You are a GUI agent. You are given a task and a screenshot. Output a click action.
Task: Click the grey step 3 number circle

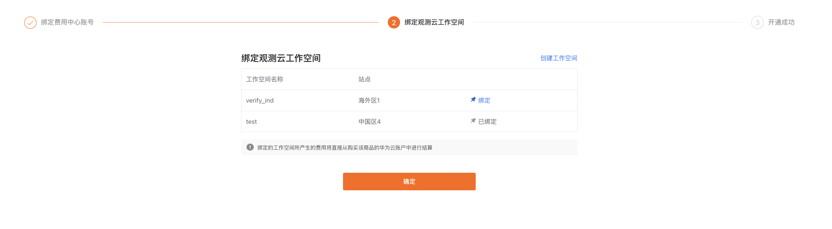click(757, 23)
